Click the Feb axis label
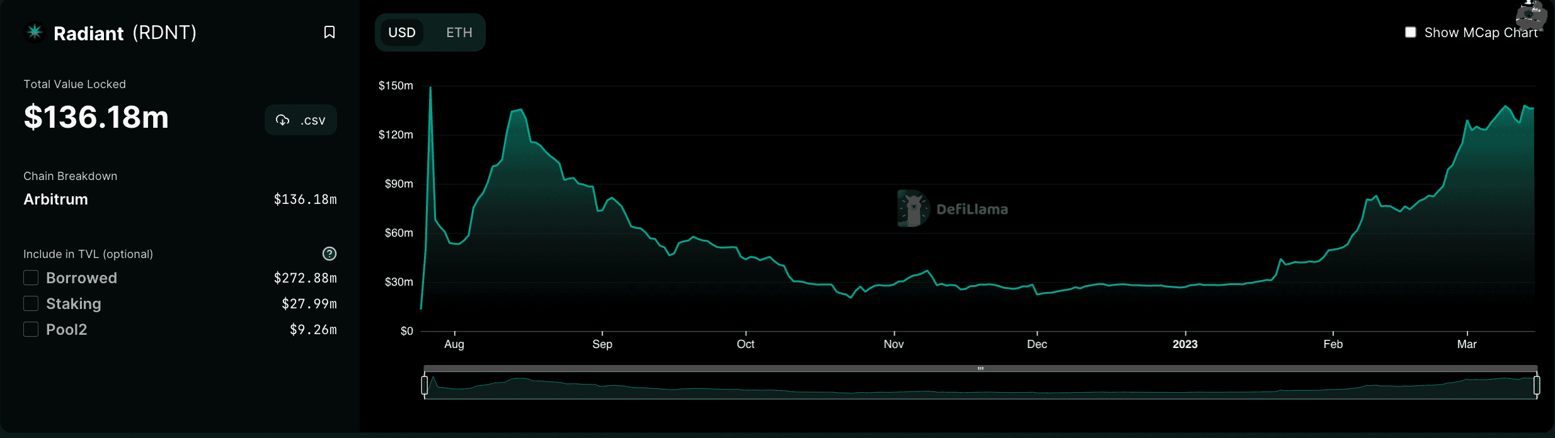1555x438 pixels. tap(1333, 344)
